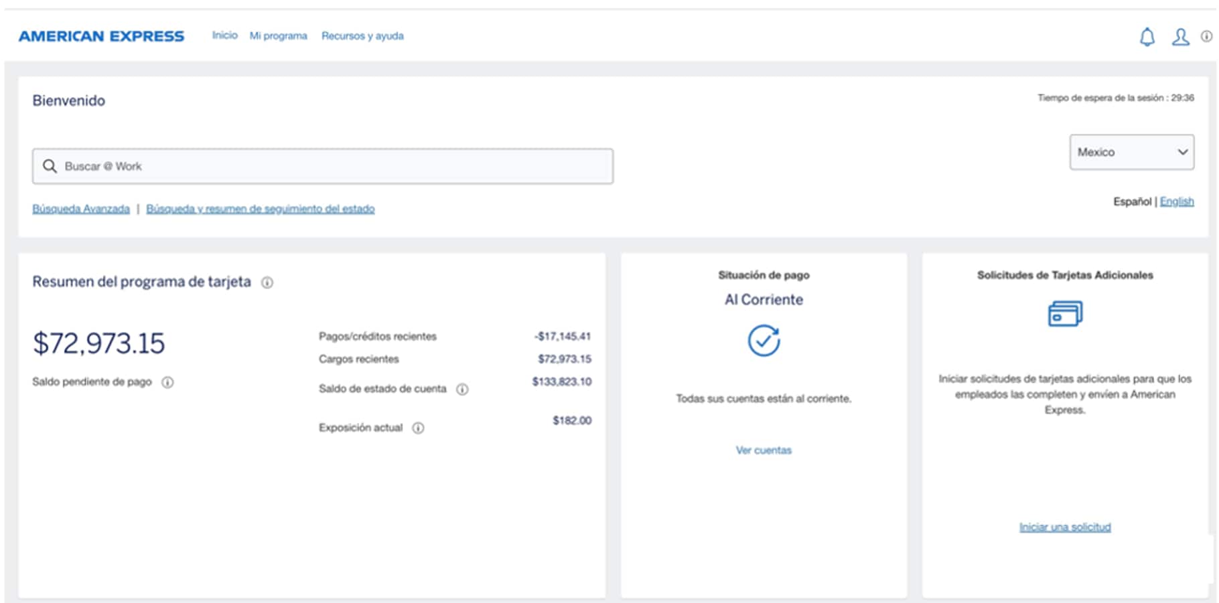The image size is (1219, 603).
Task: Open the notifications bell icon
Action: pos(1147,37)
